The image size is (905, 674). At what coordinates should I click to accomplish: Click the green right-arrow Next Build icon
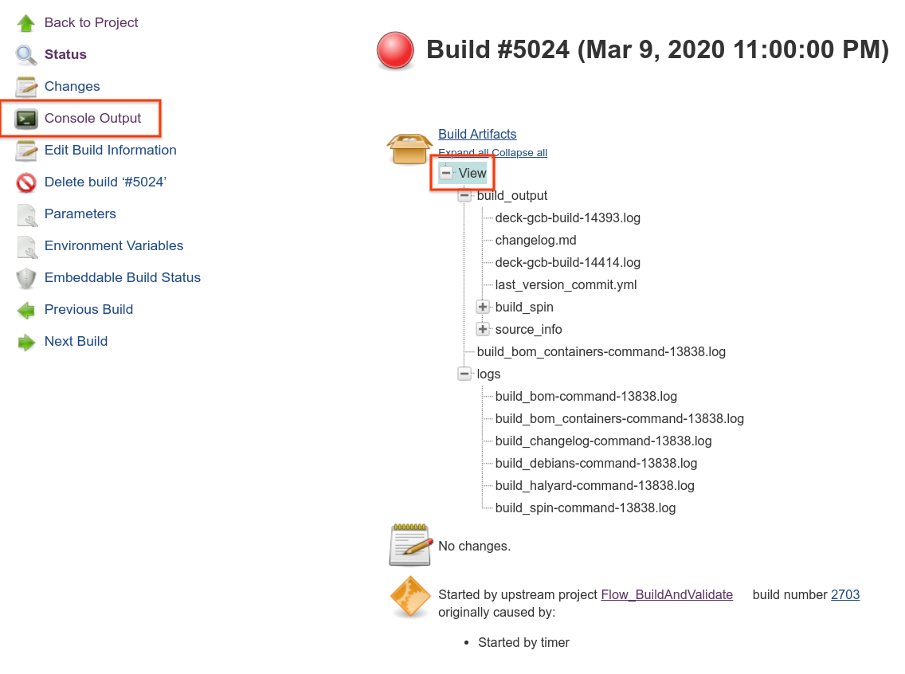click(26, 343)
